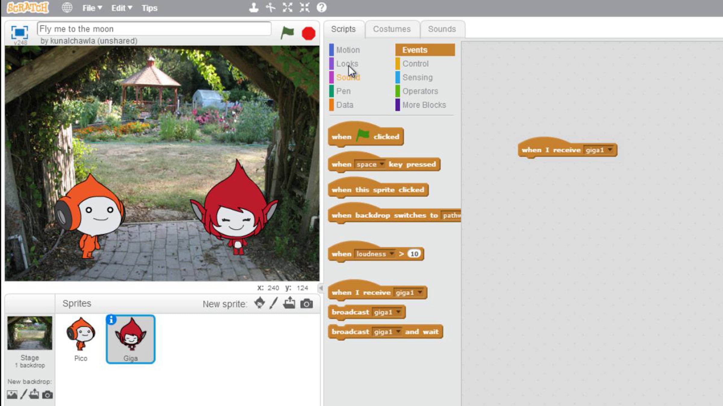The image size is (723, 406).
Task: Select the Duplicate stamp tool
Action: (254, 8)
